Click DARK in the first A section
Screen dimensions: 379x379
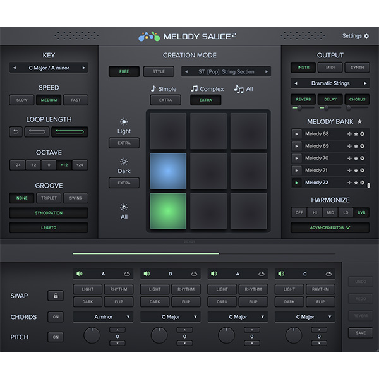click(88, 302)
